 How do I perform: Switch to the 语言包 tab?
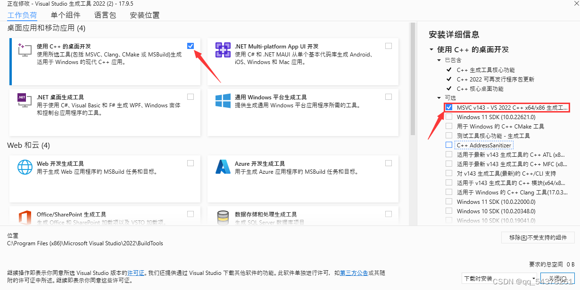[x=105, y=15]
